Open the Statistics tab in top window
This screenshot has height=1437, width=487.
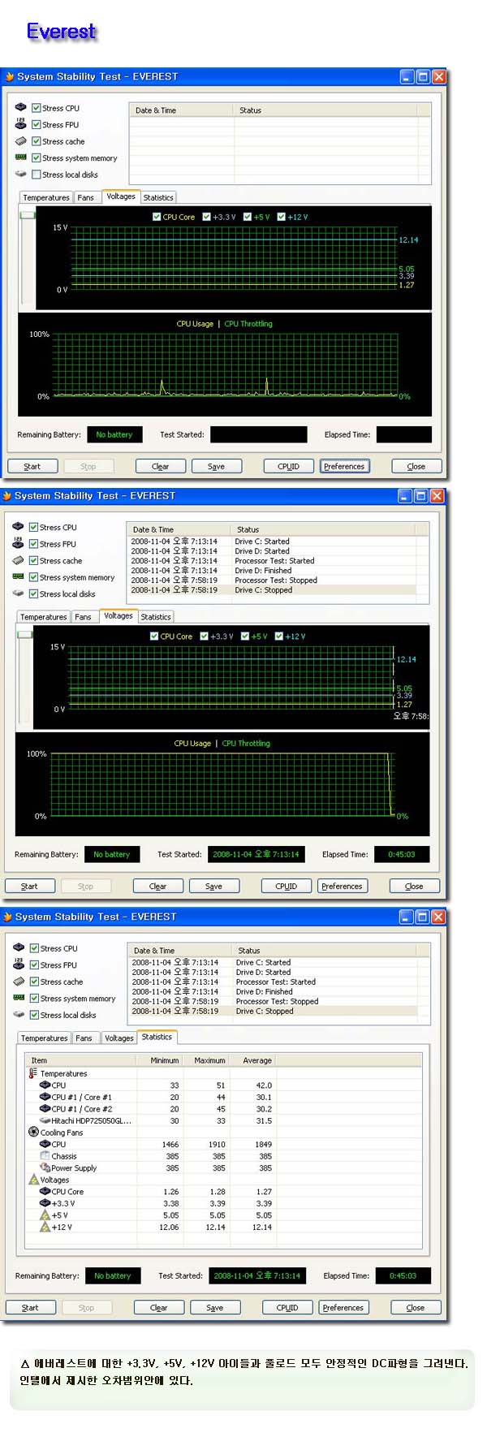coord(158,197)
